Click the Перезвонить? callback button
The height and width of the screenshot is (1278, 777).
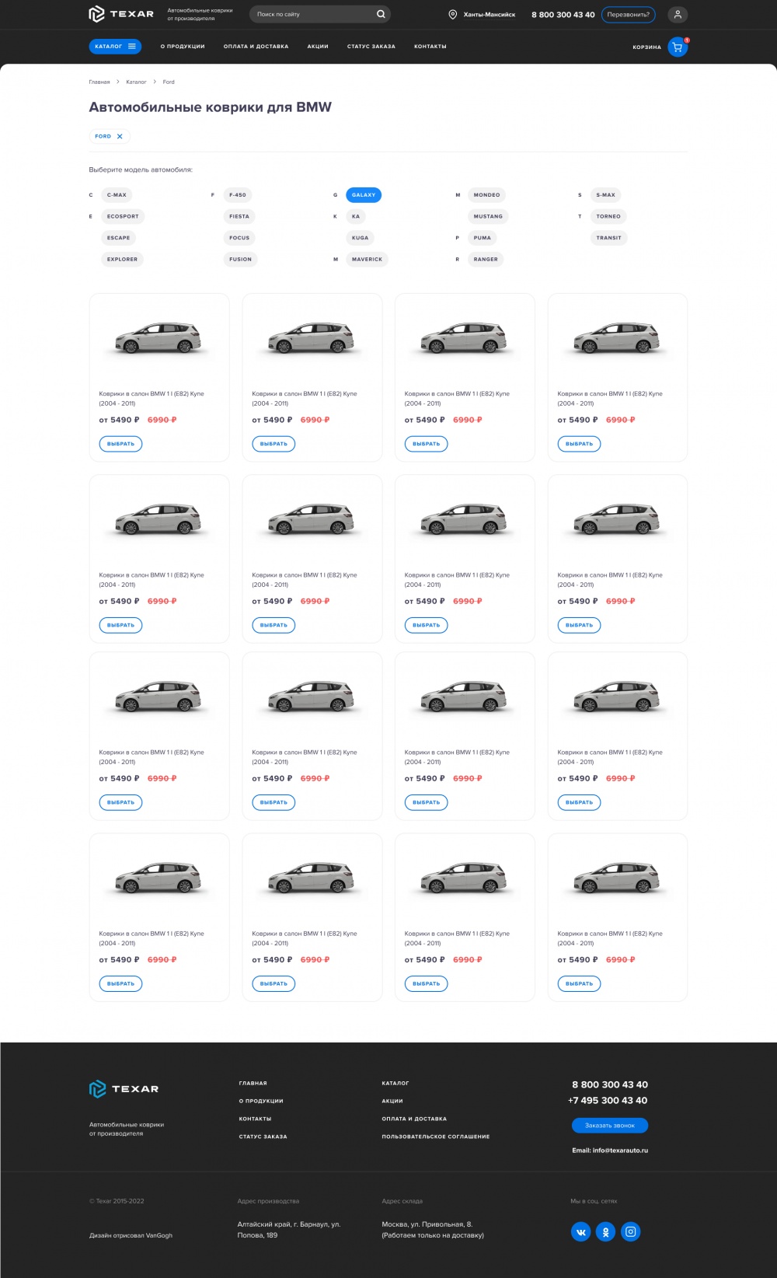click(628, 15)
